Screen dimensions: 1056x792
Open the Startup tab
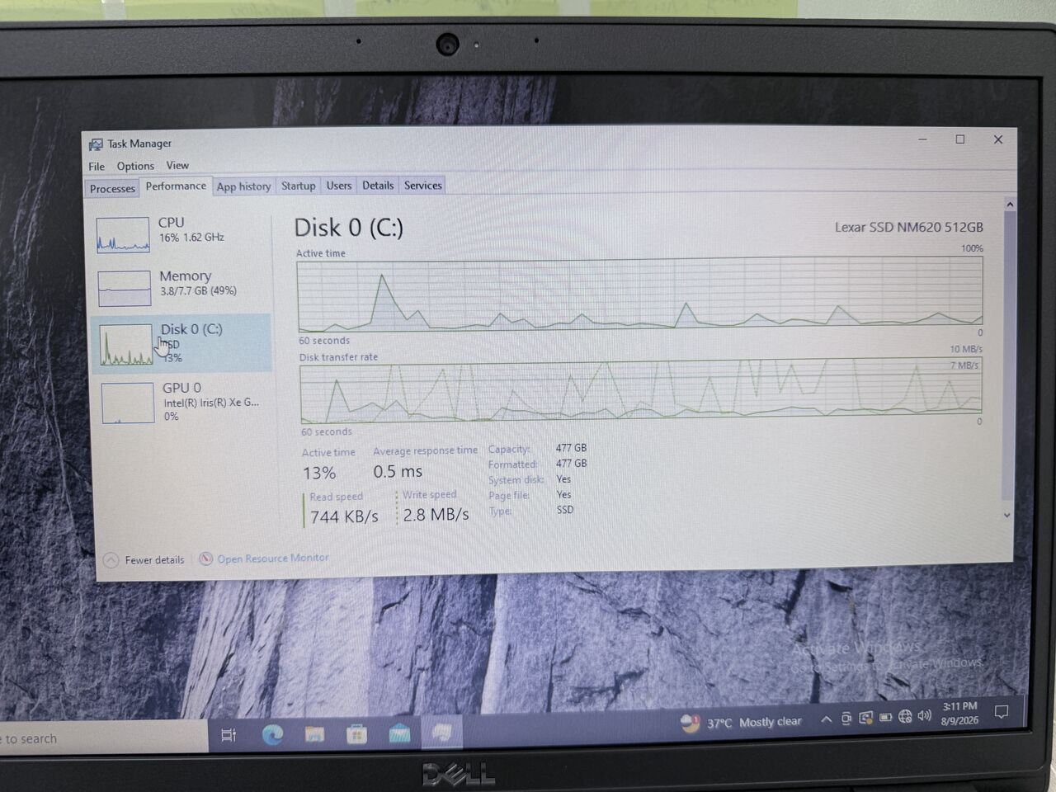(299, 186)
